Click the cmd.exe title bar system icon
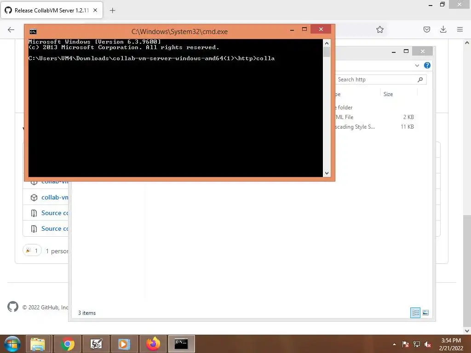471x353 pixels. [33, 32]
